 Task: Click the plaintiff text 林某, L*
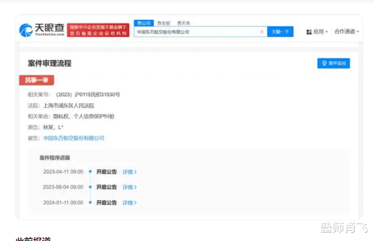tap(53, 127)
